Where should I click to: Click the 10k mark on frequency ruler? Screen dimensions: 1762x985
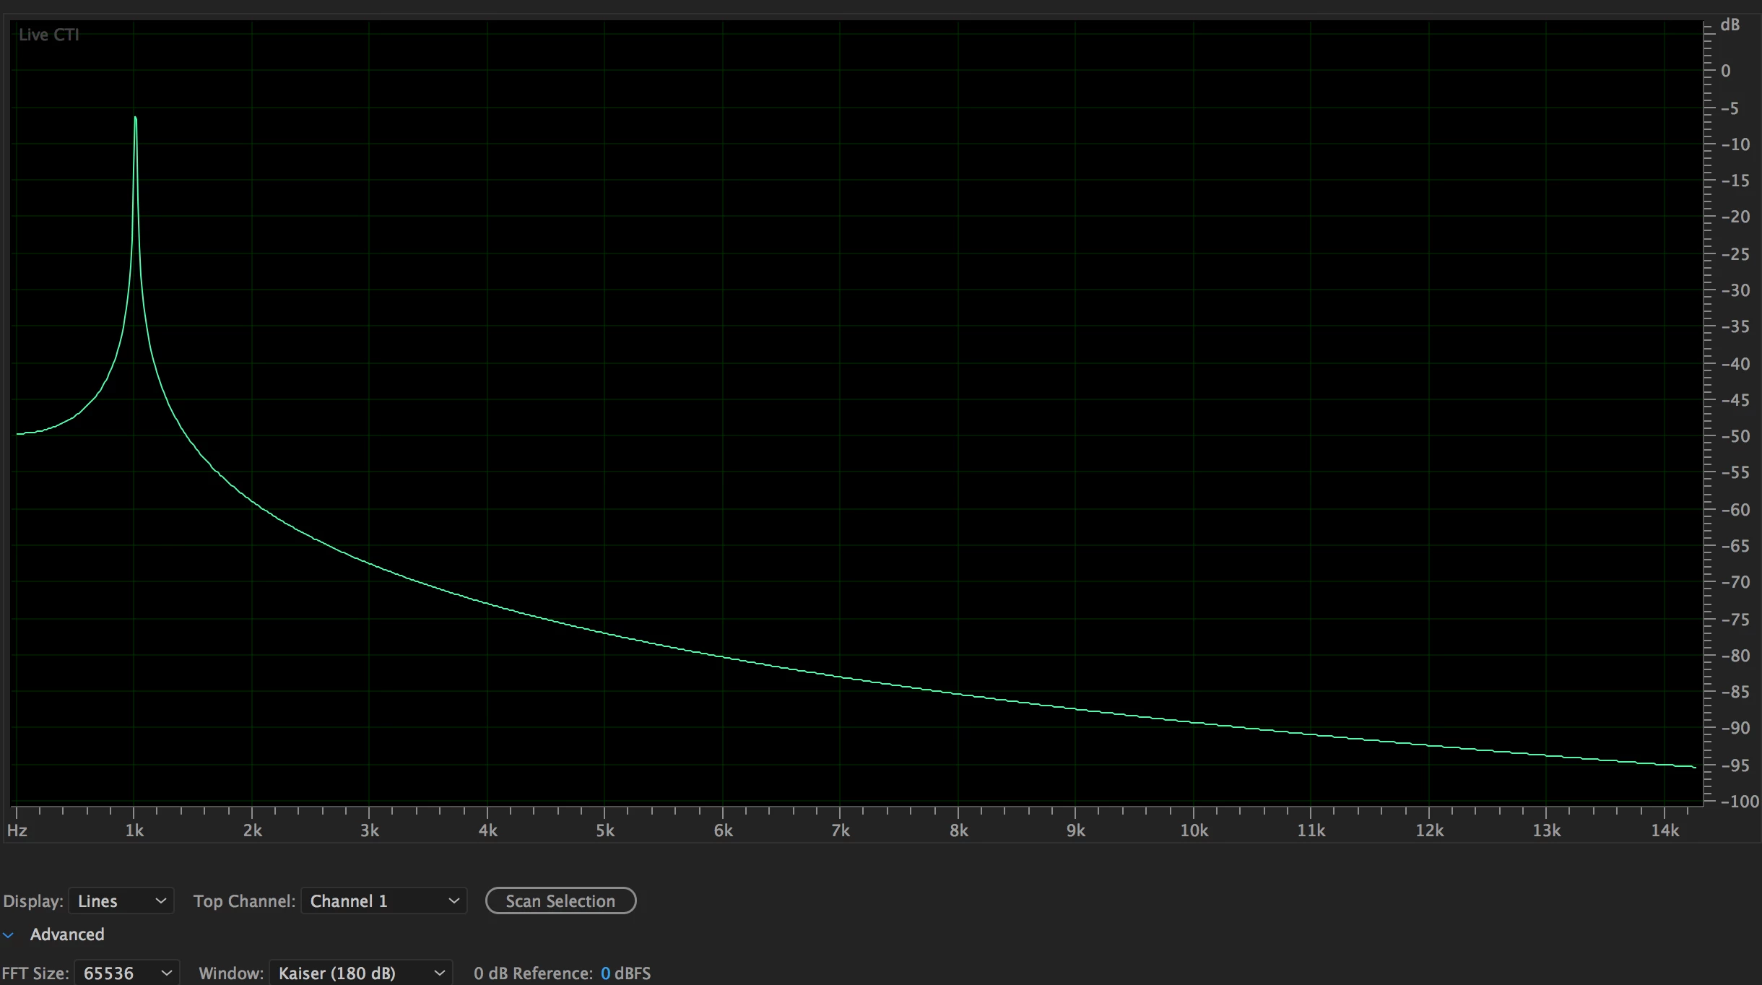coord(1194,830)
